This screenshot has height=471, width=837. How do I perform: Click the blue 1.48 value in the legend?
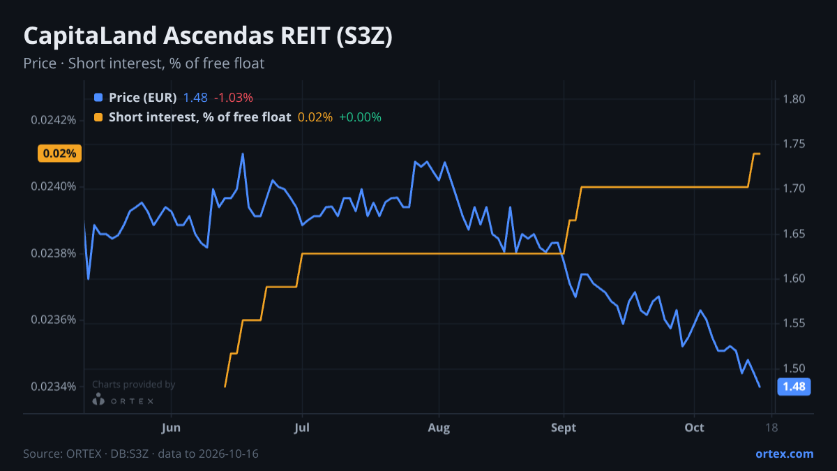coord(195,98)
